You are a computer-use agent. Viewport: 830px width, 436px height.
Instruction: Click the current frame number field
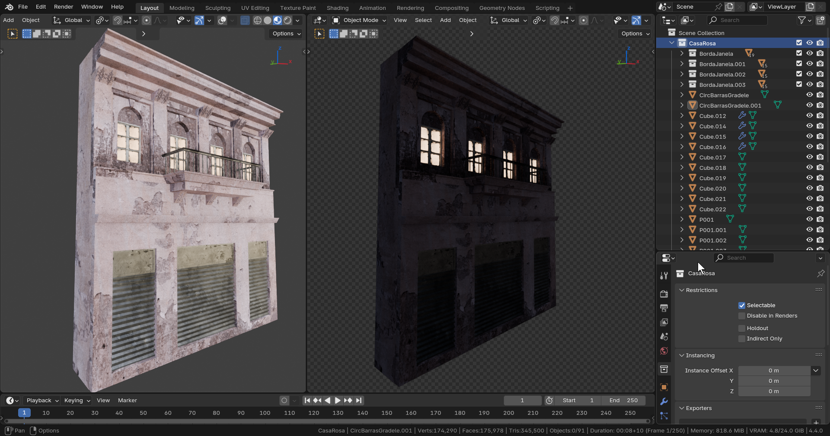click(x=522, y=401)
